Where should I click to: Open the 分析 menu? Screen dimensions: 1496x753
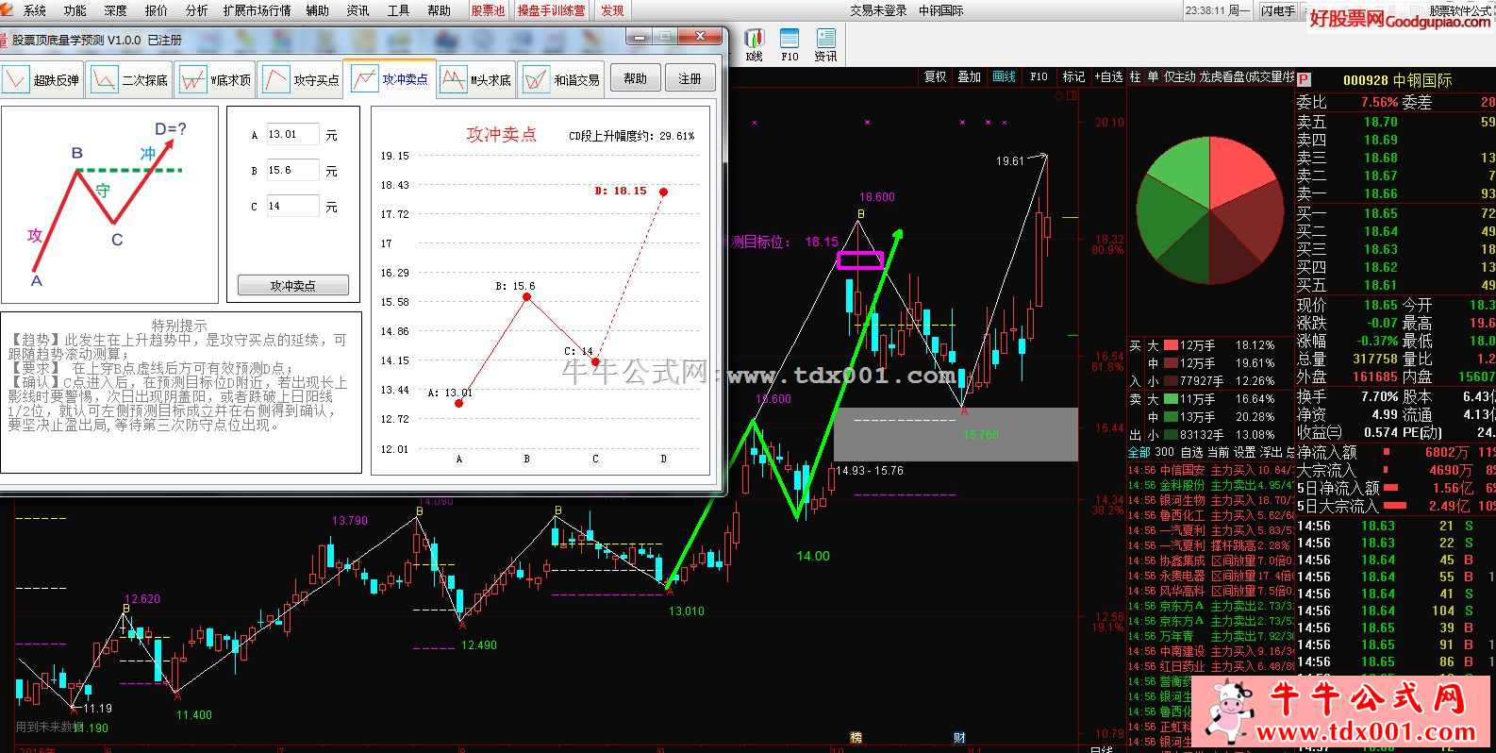pos(196,10)
